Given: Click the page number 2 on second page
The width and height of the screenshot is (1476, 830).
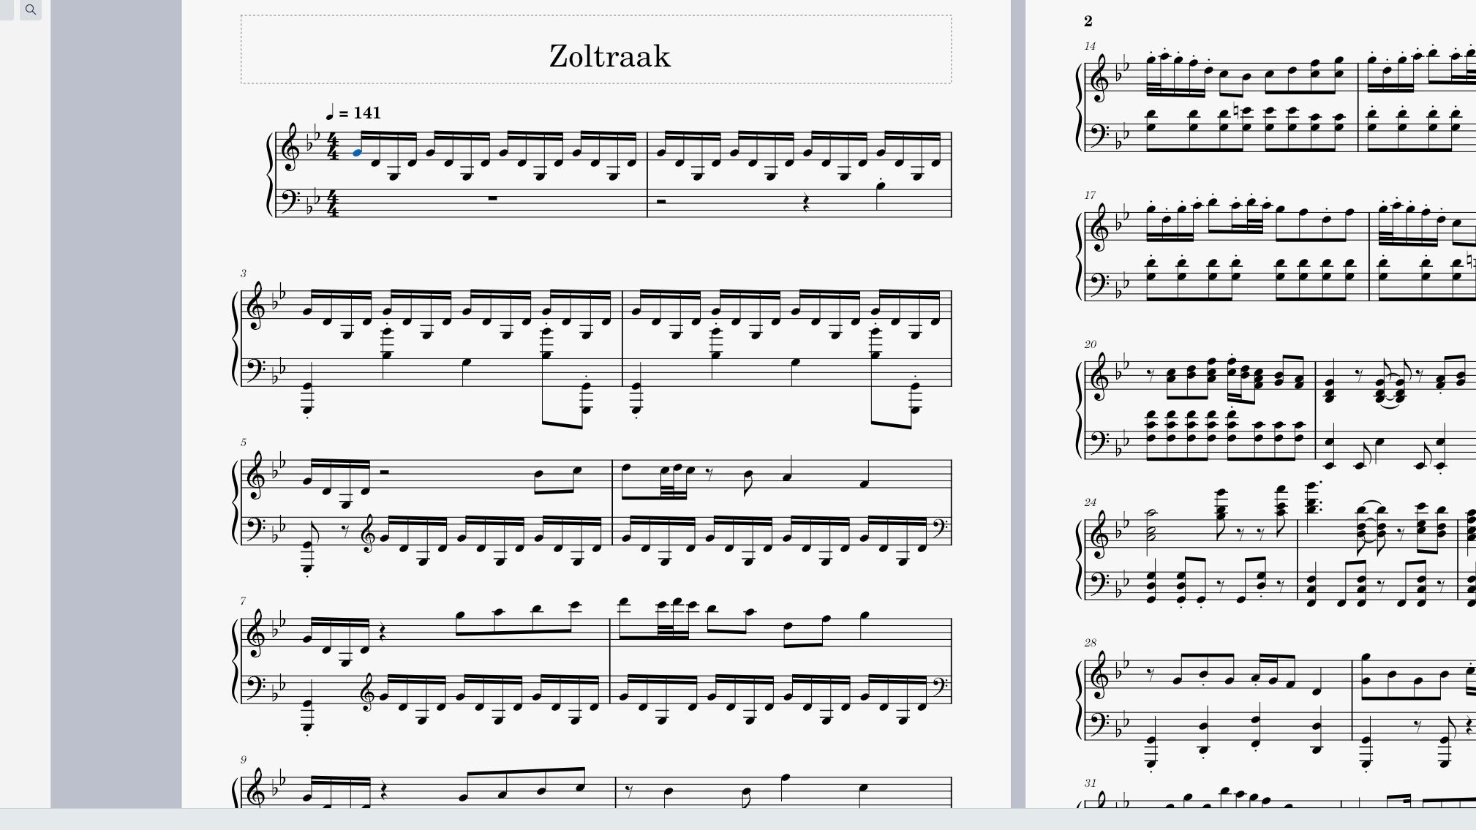Looking at the screenshot, I should pos(1088,21).
